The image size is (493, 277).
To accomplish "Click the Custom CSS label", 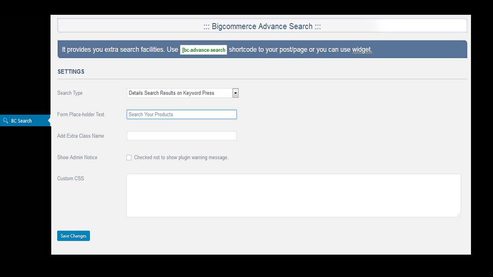I will pyautogui.click(x=71, y=179).
